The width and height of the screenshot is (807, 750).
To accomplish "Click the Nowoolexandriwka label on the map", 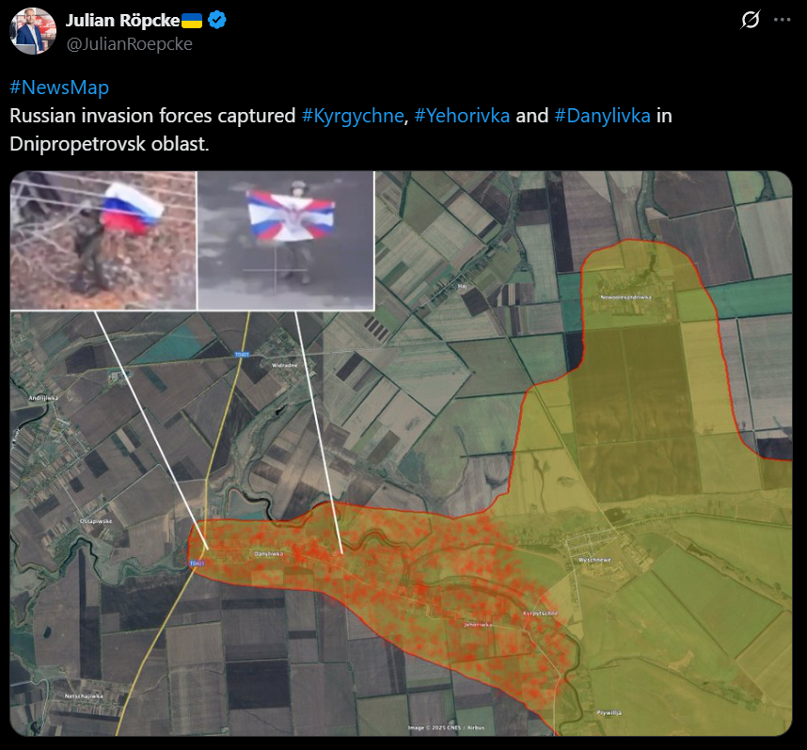I will [x=625, y=297].
